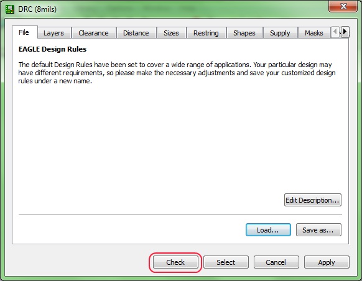The width and height of the screenshot is (362, 281).
Task: Switch to the Distance tab
Action: (136, 33)
